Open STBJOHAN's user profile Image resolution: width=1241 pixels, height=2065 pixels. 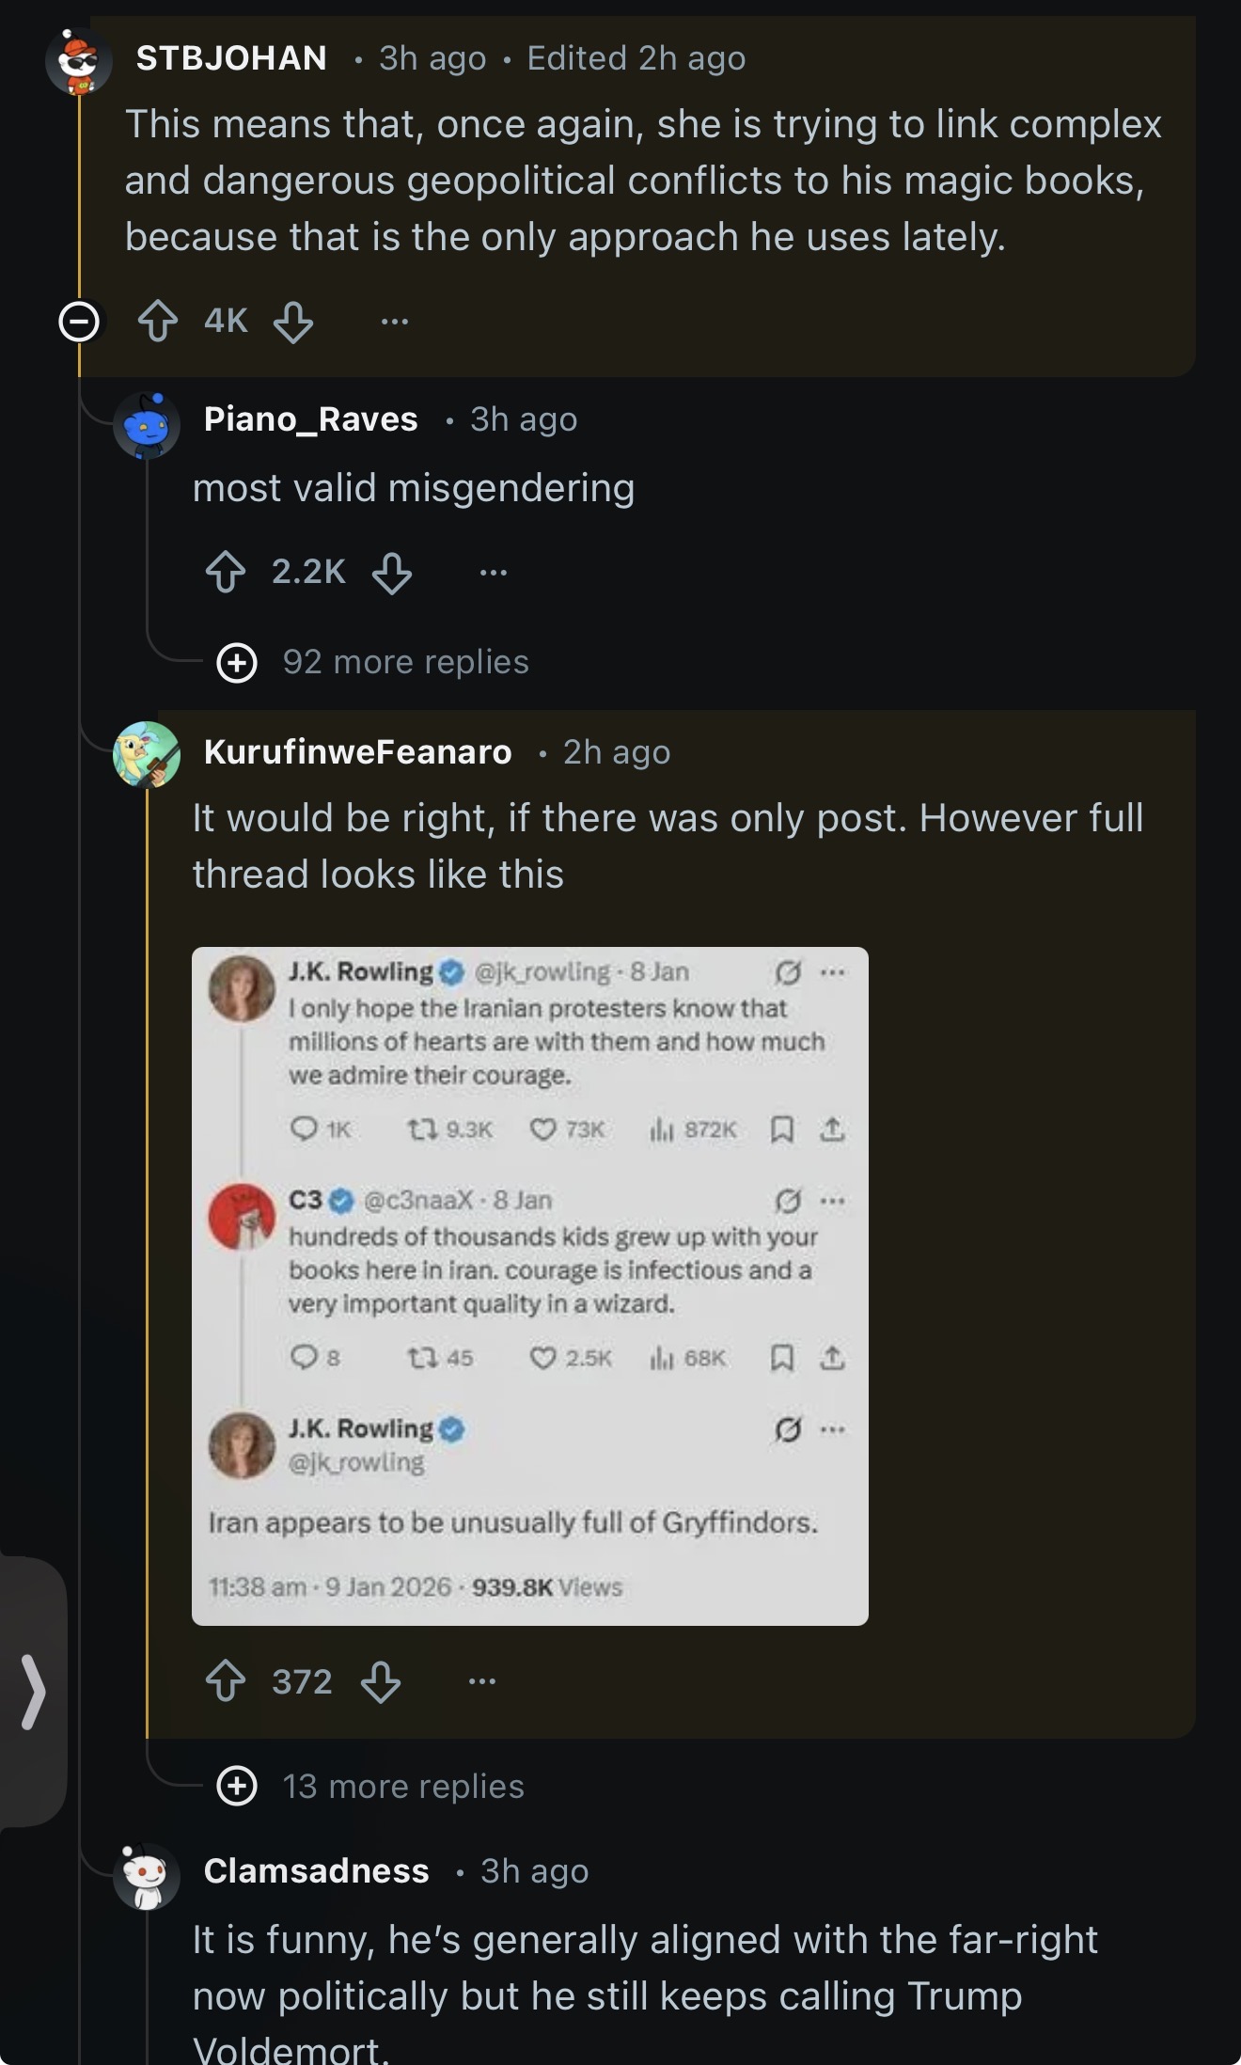231,58
